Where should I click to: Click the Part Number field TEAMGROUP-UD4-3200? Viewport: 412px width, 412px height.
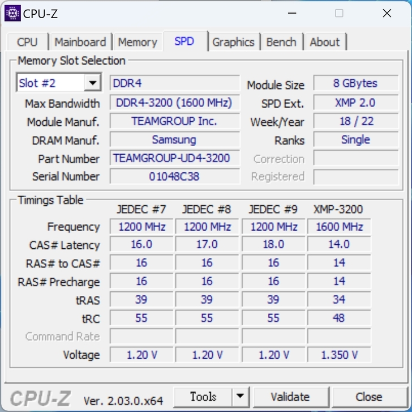coord(175,158)
